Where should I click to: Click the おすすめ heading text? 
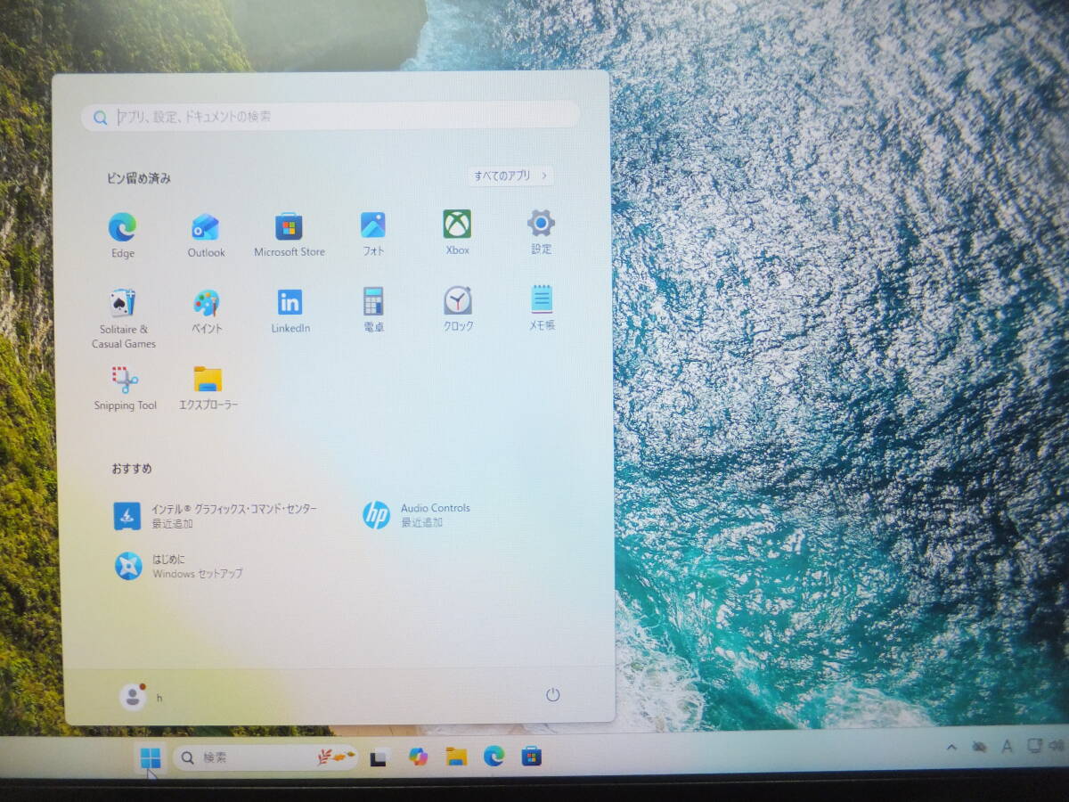[132, 469]
